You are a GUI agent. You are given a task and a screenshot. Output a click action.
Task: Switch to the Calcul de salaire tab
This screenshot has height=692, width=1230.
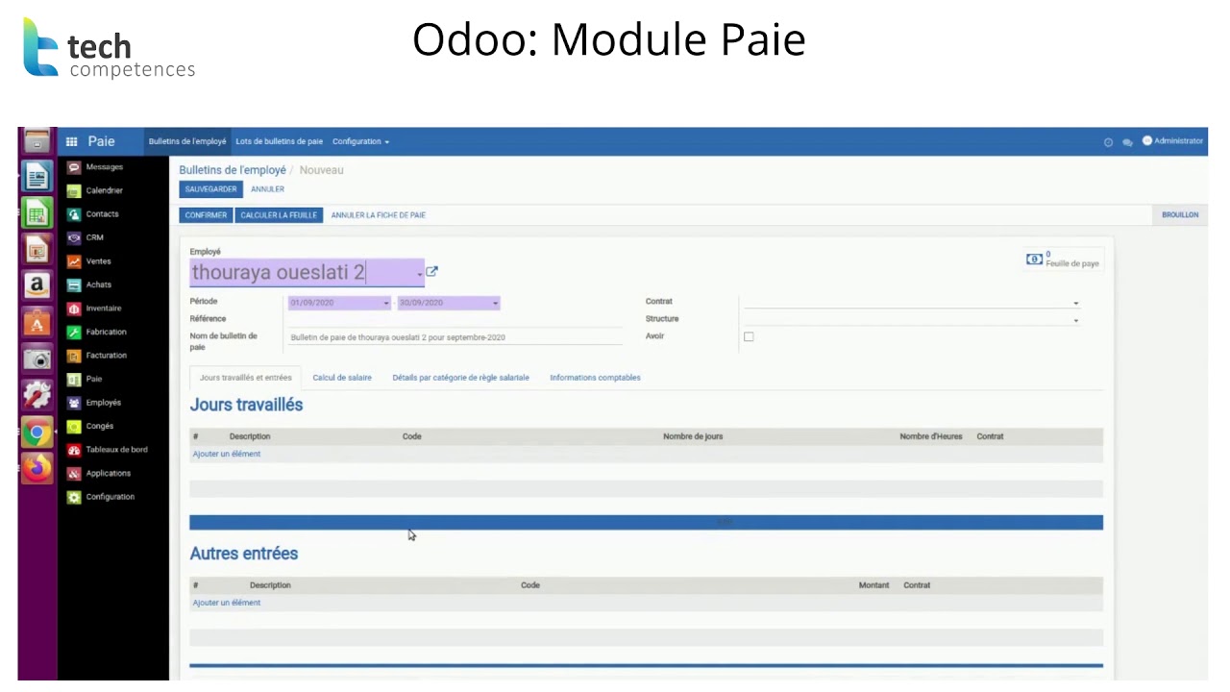click(x=342, y=378)
